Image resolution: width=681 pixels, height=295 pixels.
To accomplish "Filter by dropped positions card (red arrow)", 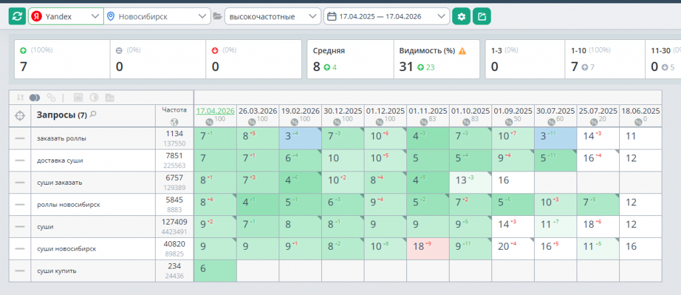I will click(253, 59).
